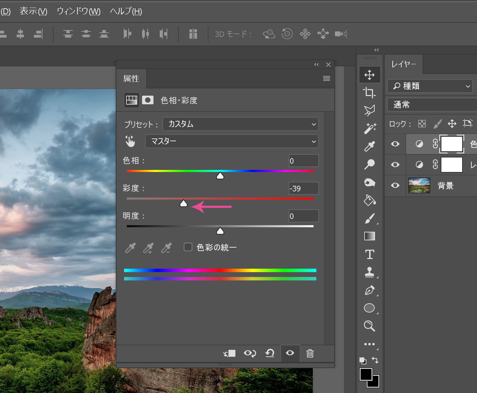Select the Horizontal Type tool
This screenshot has width=477, height=393.
370,255
